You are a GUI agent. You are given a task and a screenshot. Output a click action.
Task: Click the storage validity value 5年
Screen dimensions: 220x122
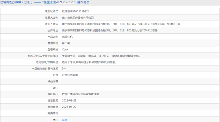[64, 68]
